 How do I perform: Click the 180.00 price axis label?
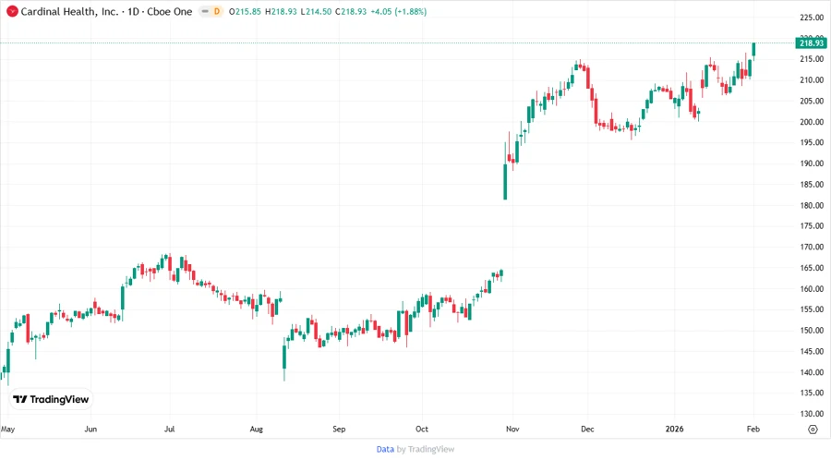point(812,205)
